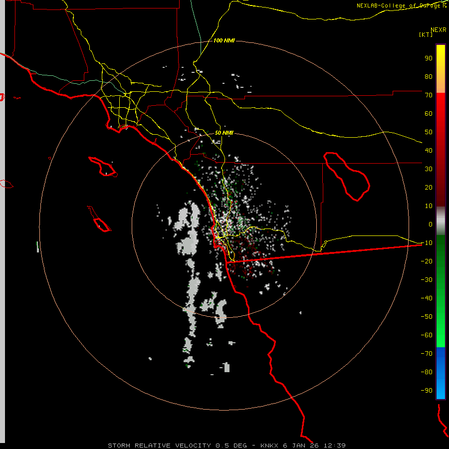Click the -80 value on the velocity scale
Screen dimensions: 449x449
pos(427,372)
